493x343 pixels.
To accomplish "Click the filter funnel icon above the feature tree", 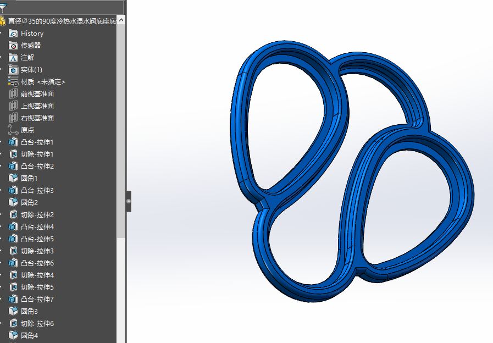I will (3, 8).
